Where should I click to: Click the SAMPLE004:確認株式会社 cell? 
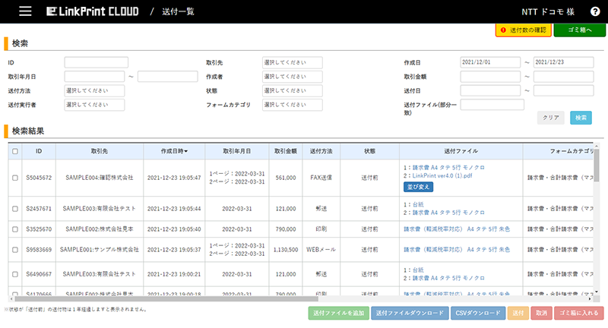coord(100,178)
